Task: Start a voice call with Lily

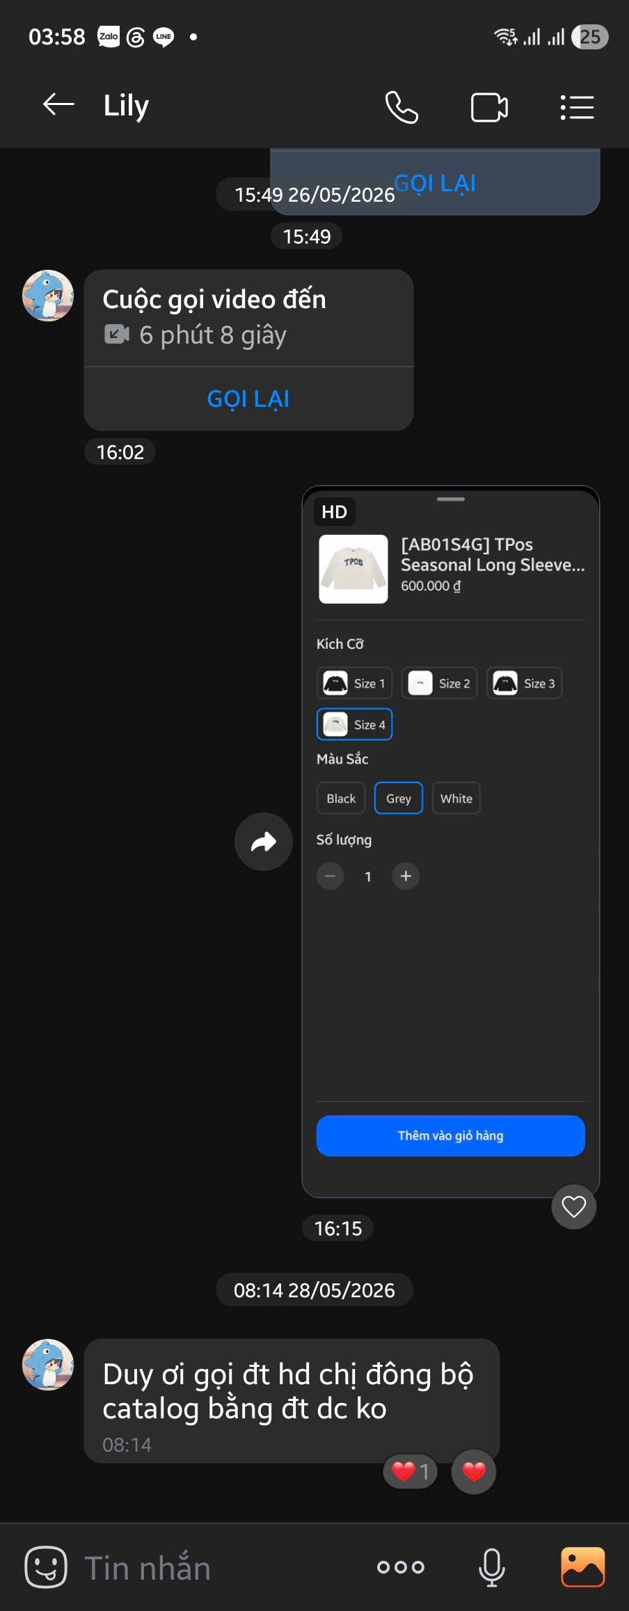Action: [401, 107]
